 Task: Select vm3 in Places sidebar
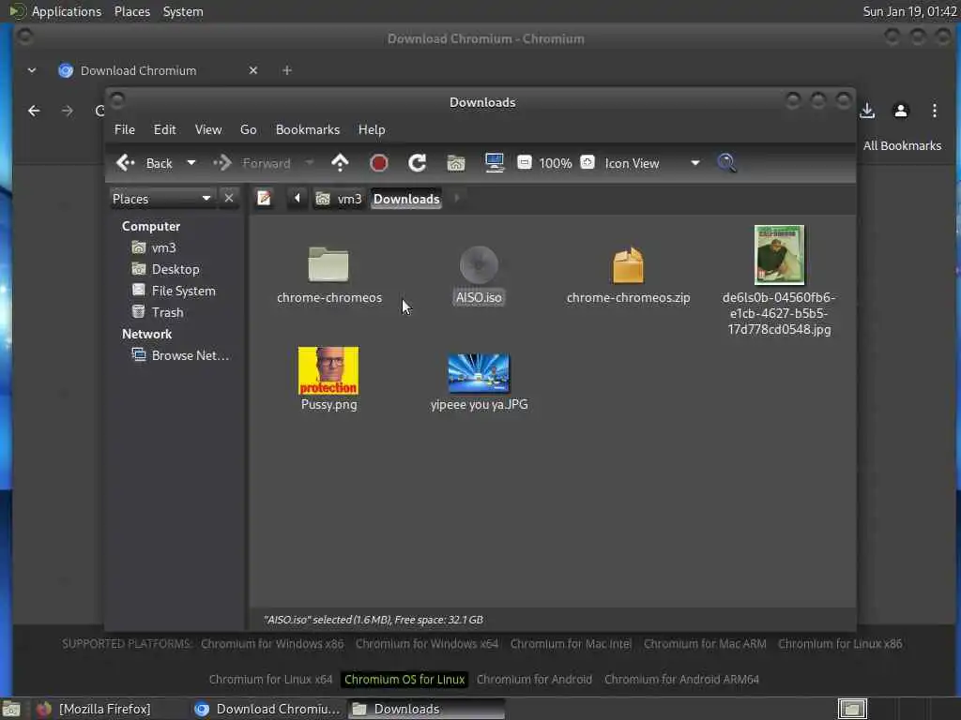click(154, 247)
